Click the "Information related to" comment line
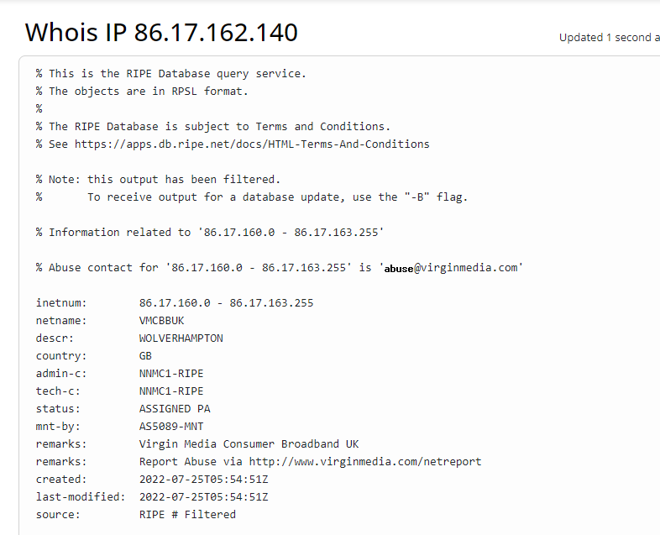 click(x=210, y=232)
